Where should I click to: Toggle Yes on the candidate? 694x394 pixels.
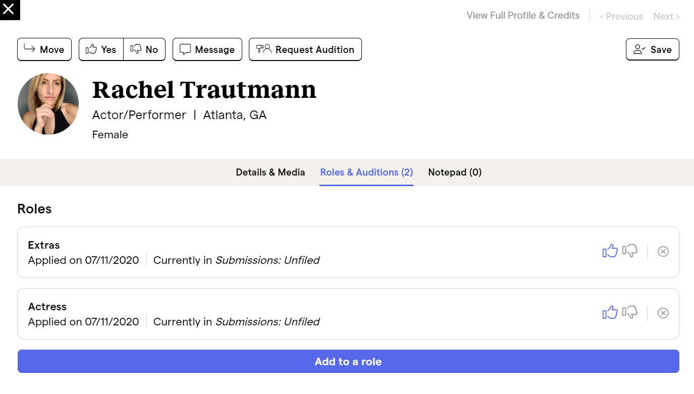100,49
